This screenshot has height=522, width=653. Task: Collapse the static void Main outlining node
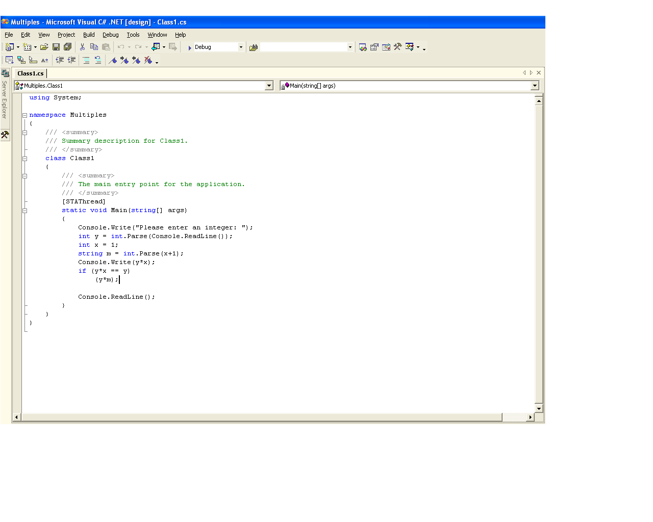coord(24,211)
